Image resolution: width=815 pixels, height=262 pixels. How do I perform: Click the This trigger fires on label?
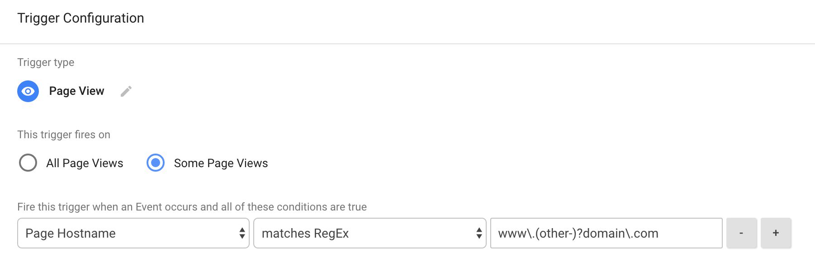point(64,135)
